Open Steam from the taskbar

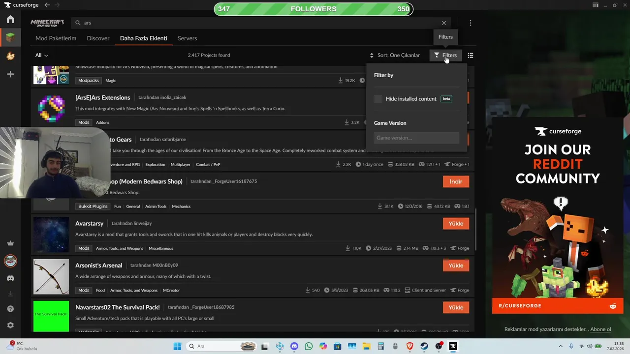[424, 346]
